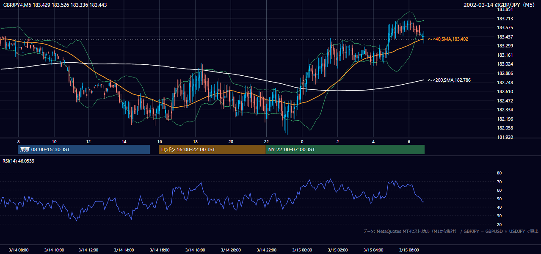Click the 3/15 06:00 date axis label
The image size is (541, 254).
409,250
